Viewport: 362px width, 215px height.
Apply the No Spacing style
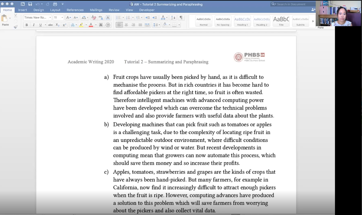tap(223, 21)
